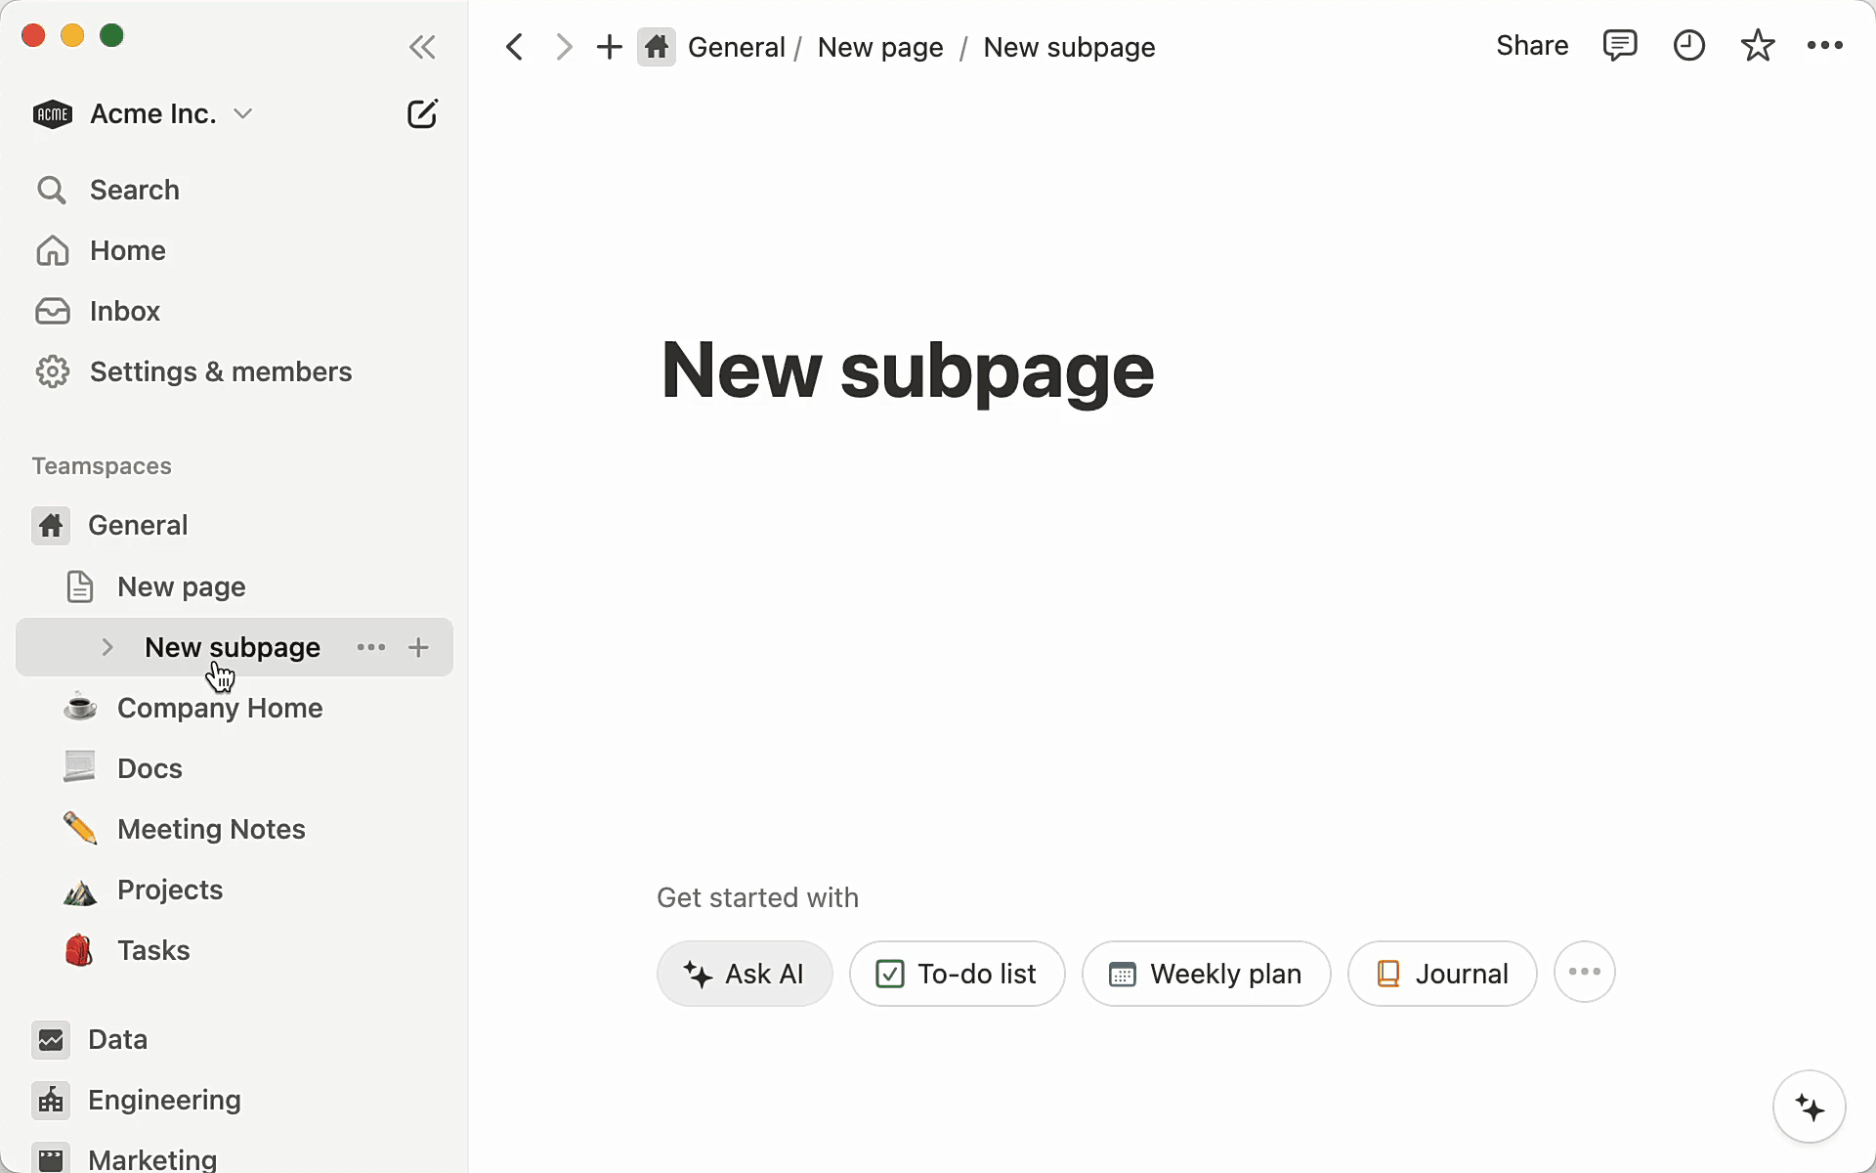This screenshot has height=1173, width=1876.
Task: Add a page inside New subpage via plus
Action: tap(418, 647)
